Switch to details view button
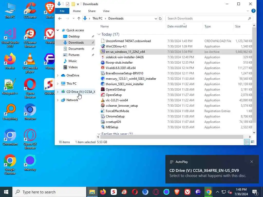The image size is (263, 197). 247,142
